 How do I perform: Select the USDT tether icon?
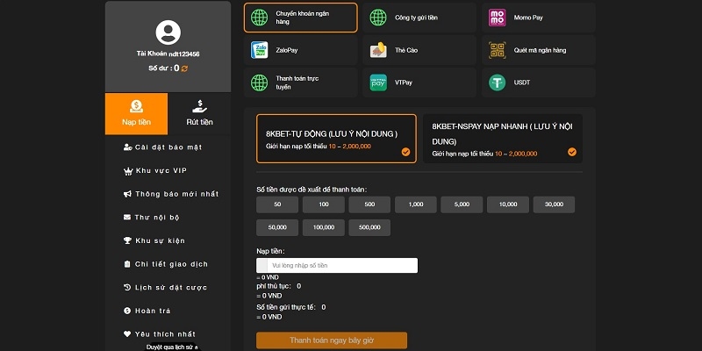(x=498, y=83)
